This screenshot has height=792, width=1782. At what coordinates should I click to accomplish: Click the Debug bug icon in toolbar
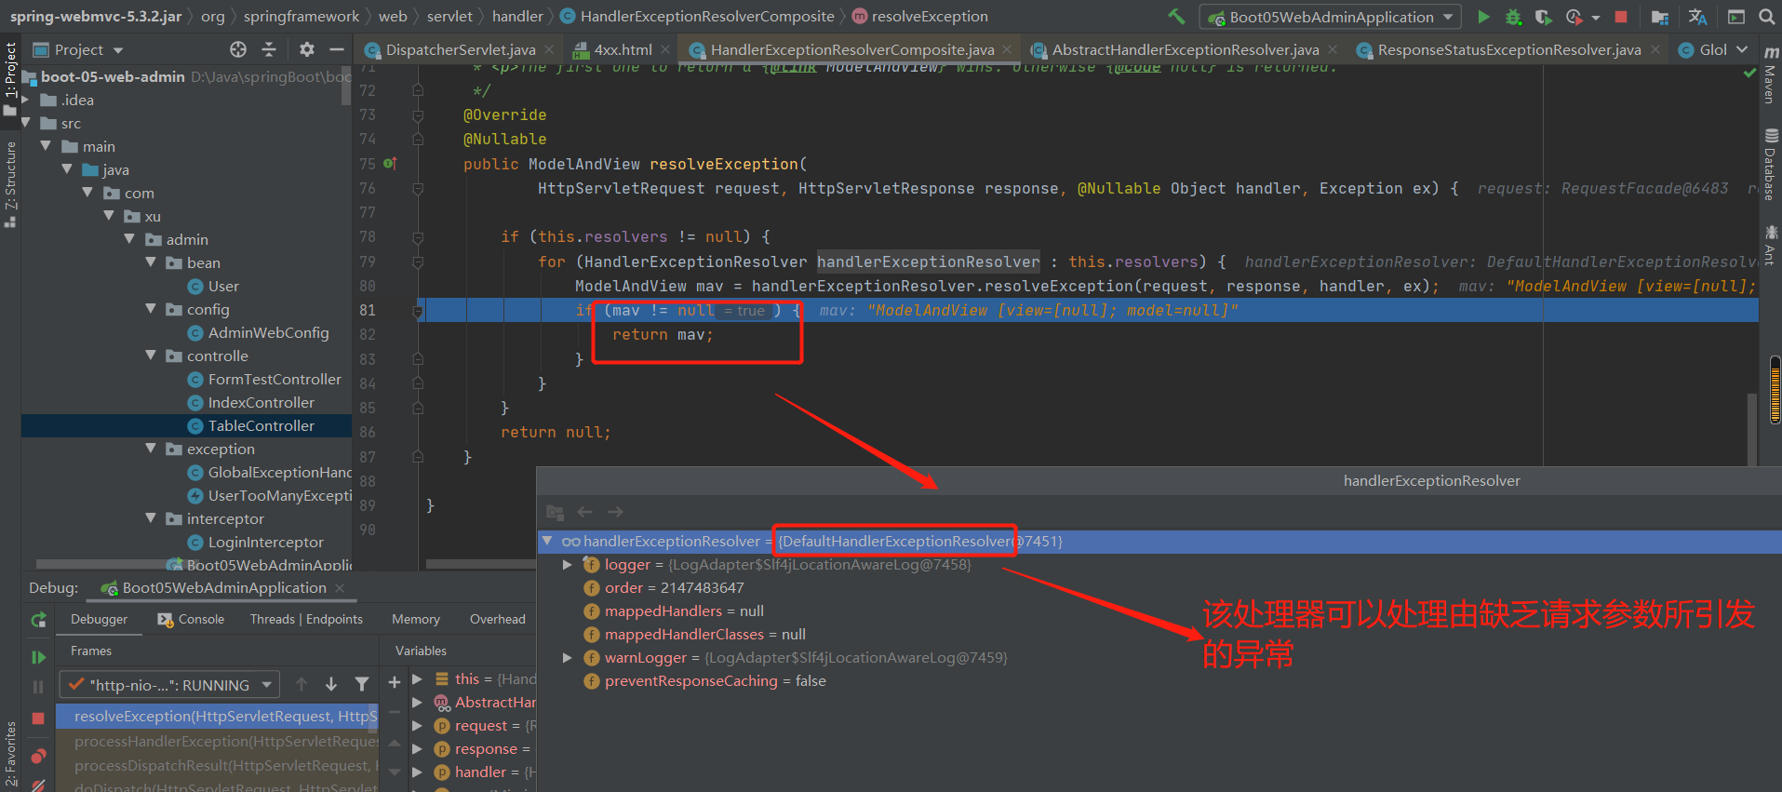[1513, 17]
